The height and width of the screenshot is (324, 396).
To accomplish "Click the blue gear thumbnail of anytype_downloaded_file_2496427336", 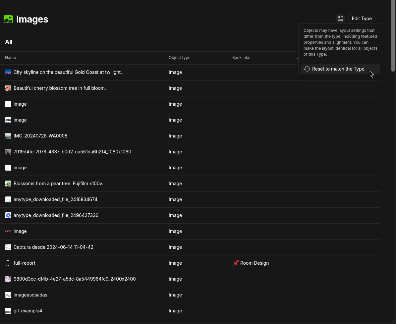I will (8, 215).
